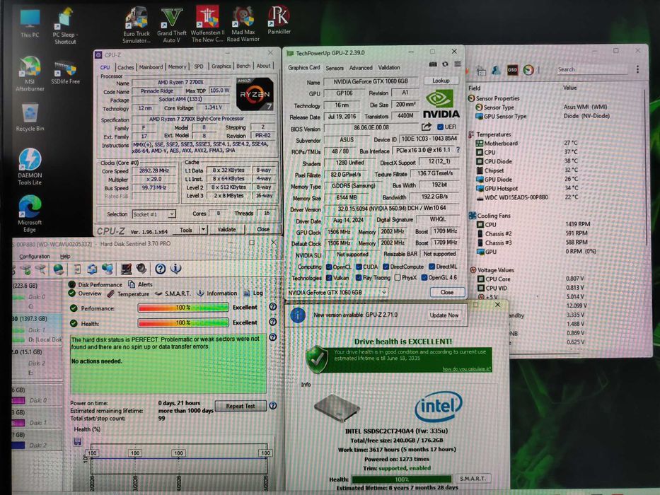Open three-dot menu in sensor window
Screen dimensions: 660x495
(x=637, y=69)
